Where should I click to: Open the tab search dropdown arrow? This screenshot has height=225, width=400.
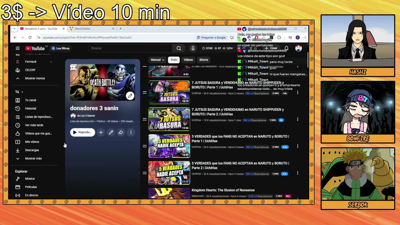point(14,29)
